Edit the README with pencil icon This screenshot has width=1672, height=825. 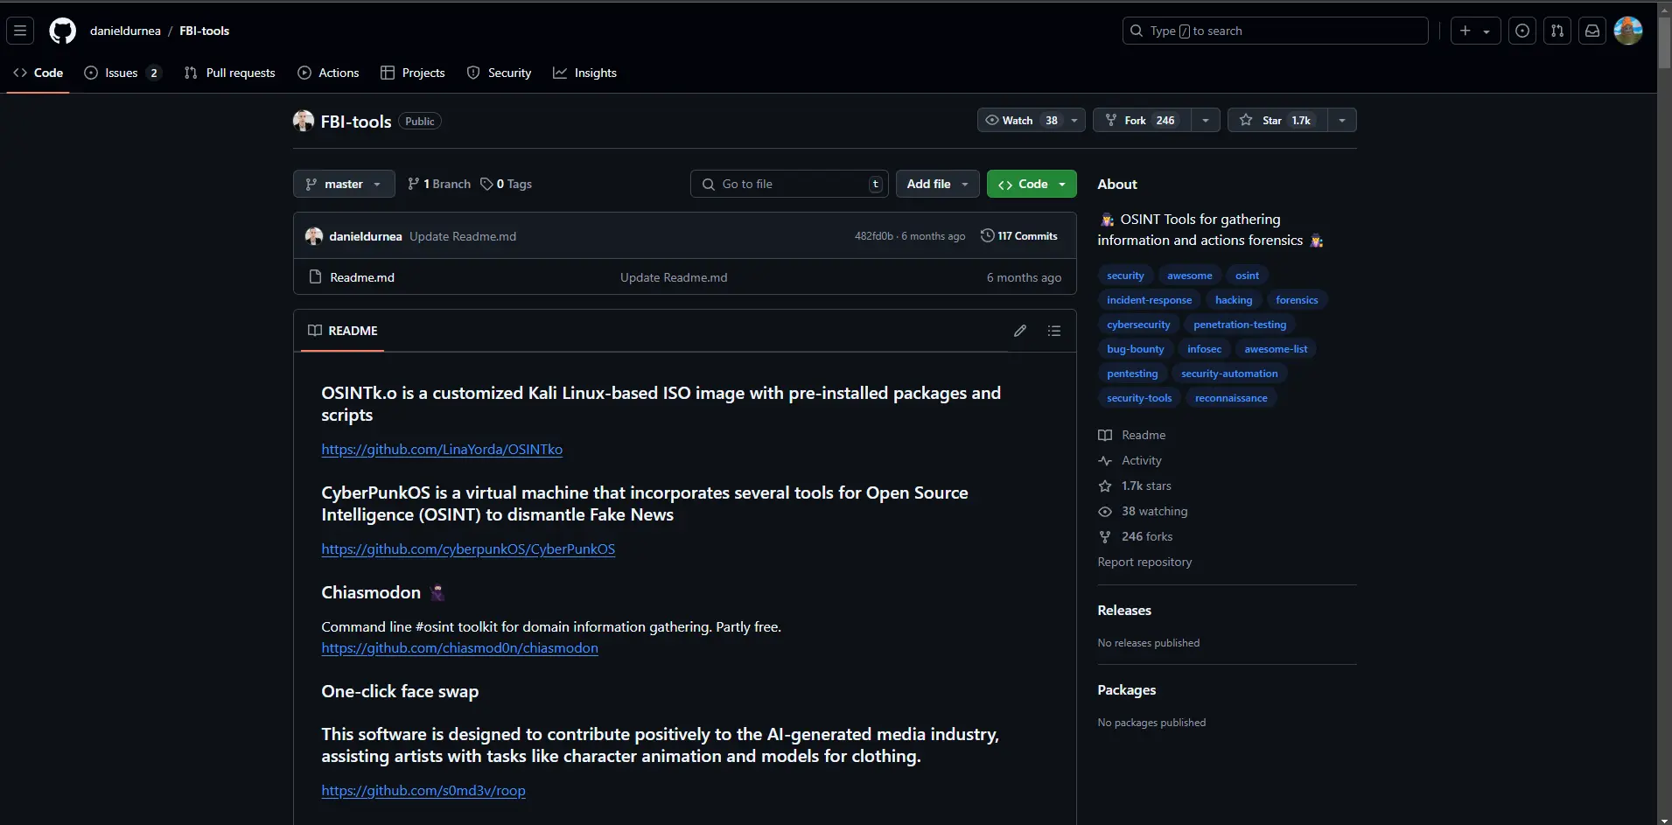(1019, 331)
